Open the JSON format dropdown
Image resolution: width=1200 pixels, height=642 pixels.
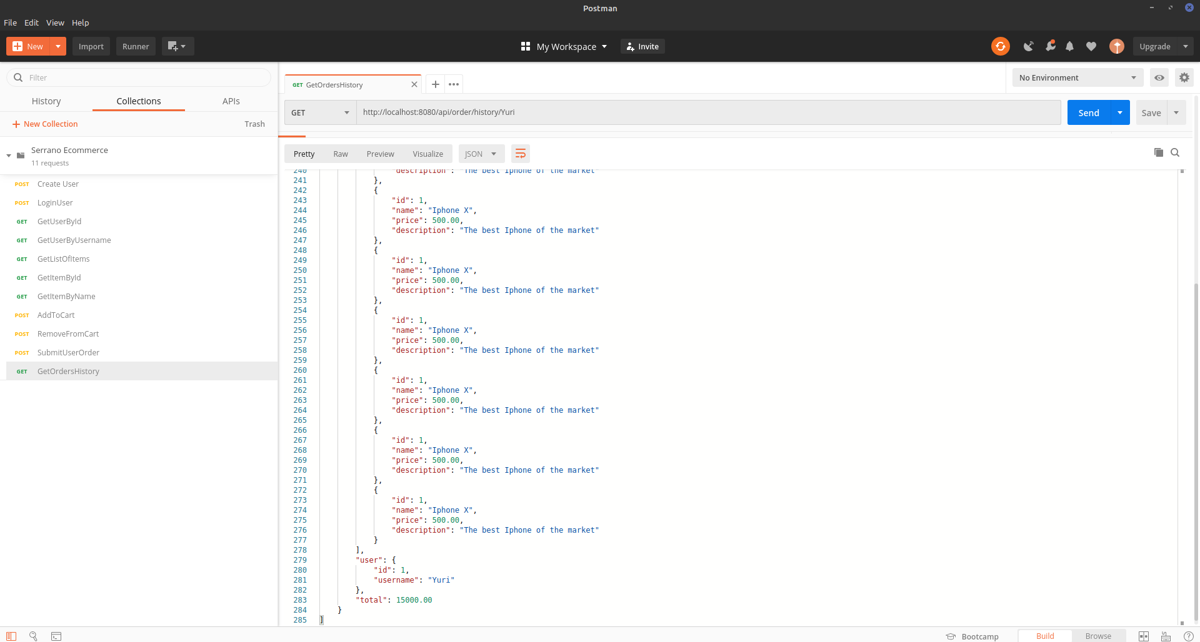[481, 154]
